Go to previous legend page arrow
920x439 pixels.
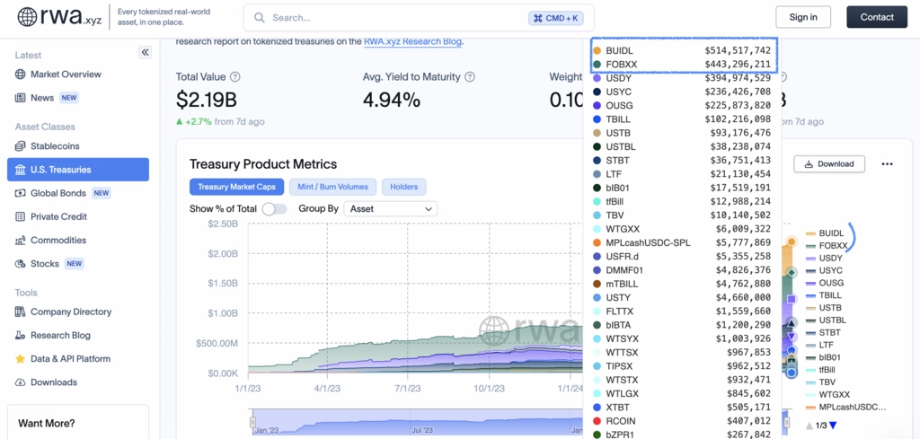click(x=809, y=425)
